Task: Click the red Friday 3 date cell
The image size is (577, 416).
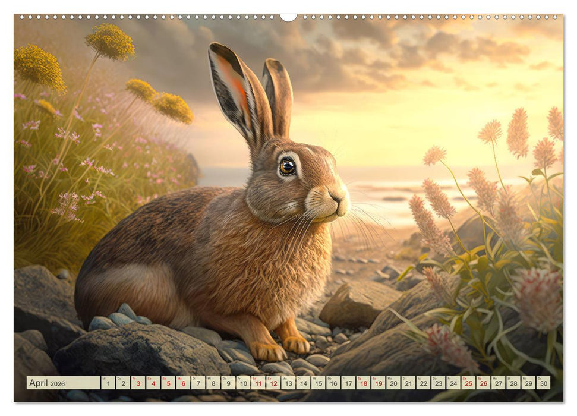Action: tap(137, 385)
